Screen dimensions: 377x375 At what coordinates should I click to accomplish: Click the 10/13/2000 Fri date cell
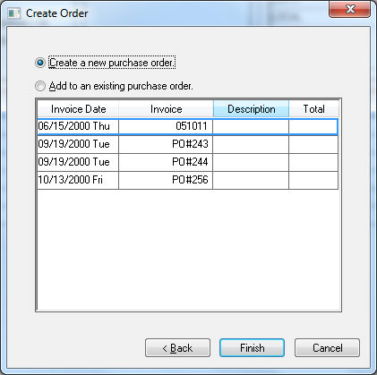tap(78, 180)
